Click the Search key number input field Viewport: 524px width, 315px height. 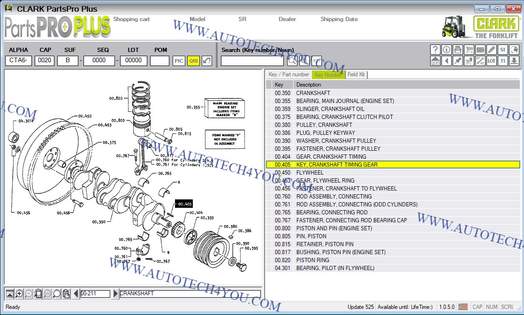pos(252,61)
